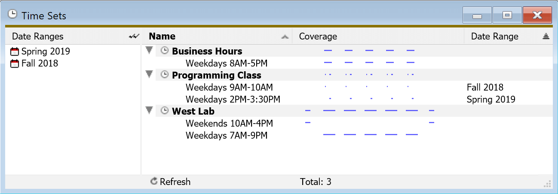558x194 pixels.
Task: Select the Weekdays 8AM-5PM entry
Action: point(226,64)
